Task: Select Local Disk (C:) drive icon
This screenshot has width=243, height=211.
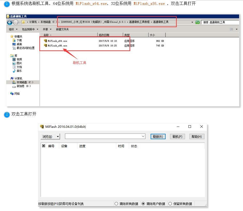Action: 14,82
